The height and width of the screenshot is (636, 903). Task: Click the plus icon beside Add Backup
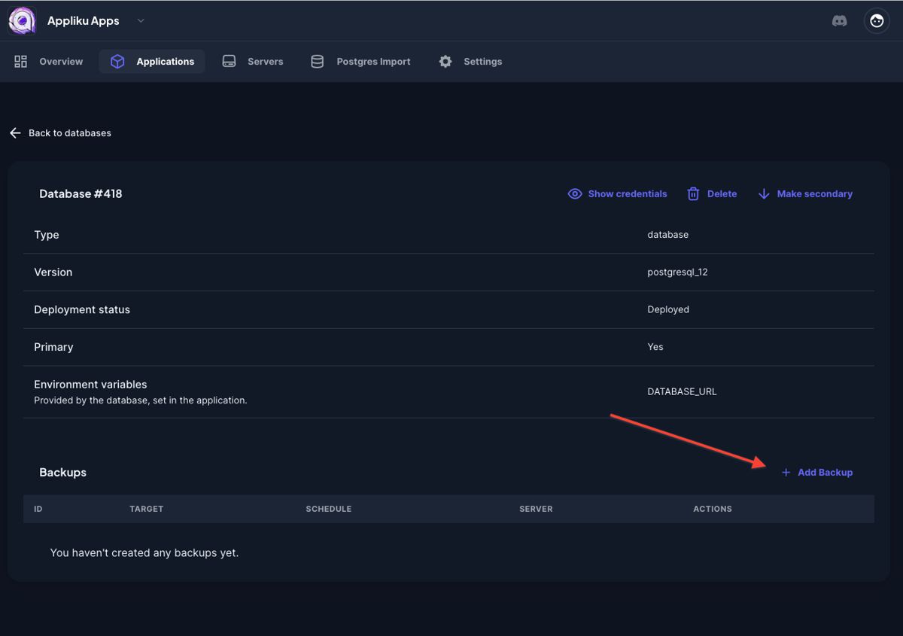(x=786, y=473)
